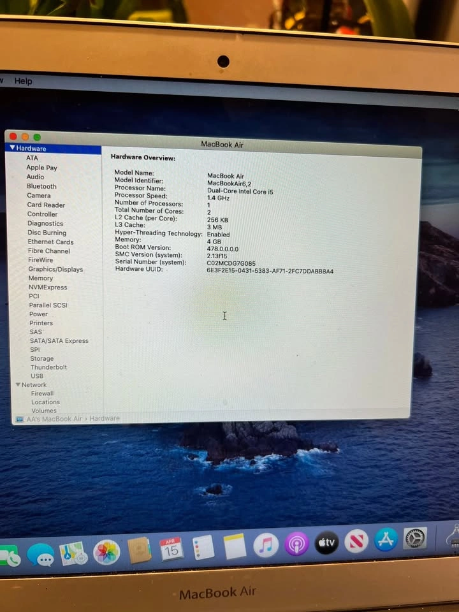This screenshot has height=612, width=459.
Task: Select Fibre Channel in the sidebar
Action: pyautogui.click(x=49, y=251)
